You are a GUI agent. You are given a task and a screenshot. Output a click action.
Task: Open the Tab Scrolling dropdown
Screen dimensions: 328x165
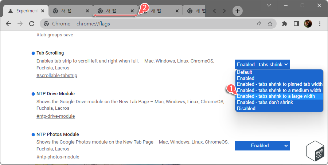pos(262,64)
